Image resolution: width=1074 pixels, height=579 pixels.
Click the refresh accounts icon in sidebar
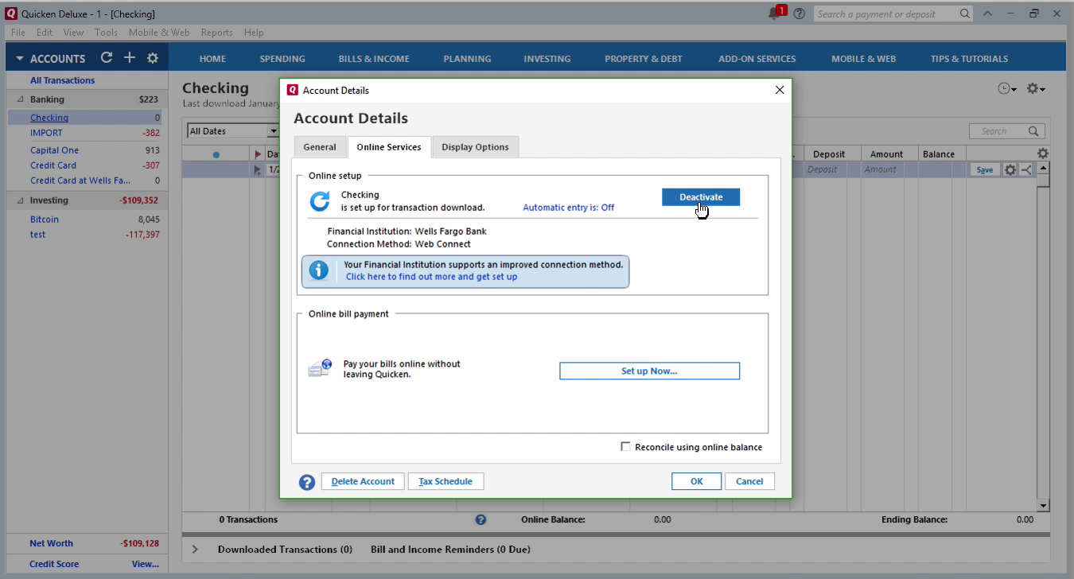click(x=107, y=58)
